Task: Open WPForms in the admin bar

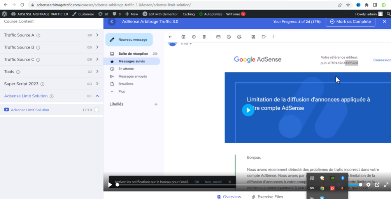Action: (236, 14)
